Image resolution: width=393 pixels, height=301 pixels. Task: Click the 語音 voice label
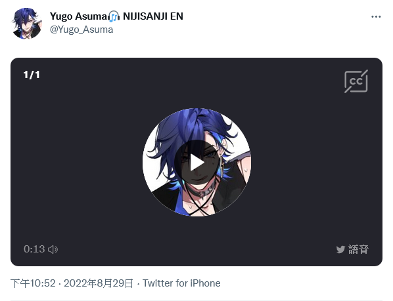tap(358, 249)
